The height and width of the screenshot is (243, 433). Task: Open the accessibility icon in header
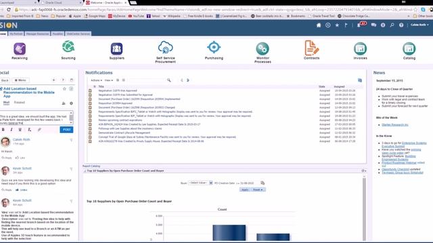(383, 25)
